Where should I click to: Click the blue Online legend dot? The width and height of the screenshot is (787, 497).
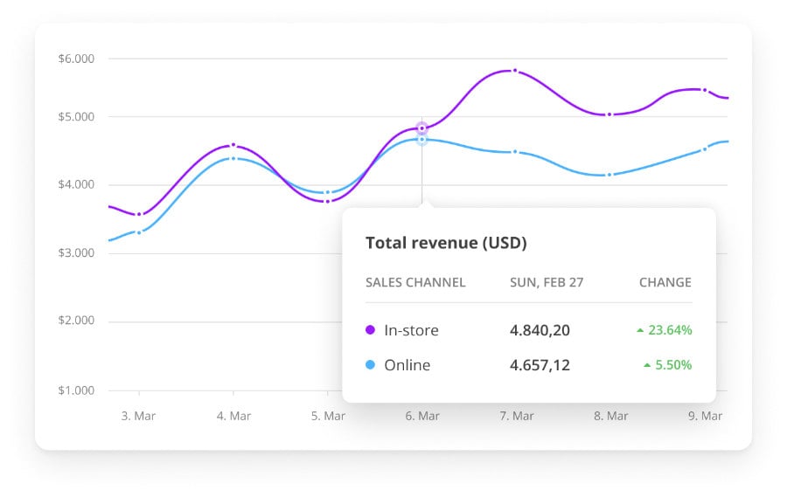pos(371,365)
